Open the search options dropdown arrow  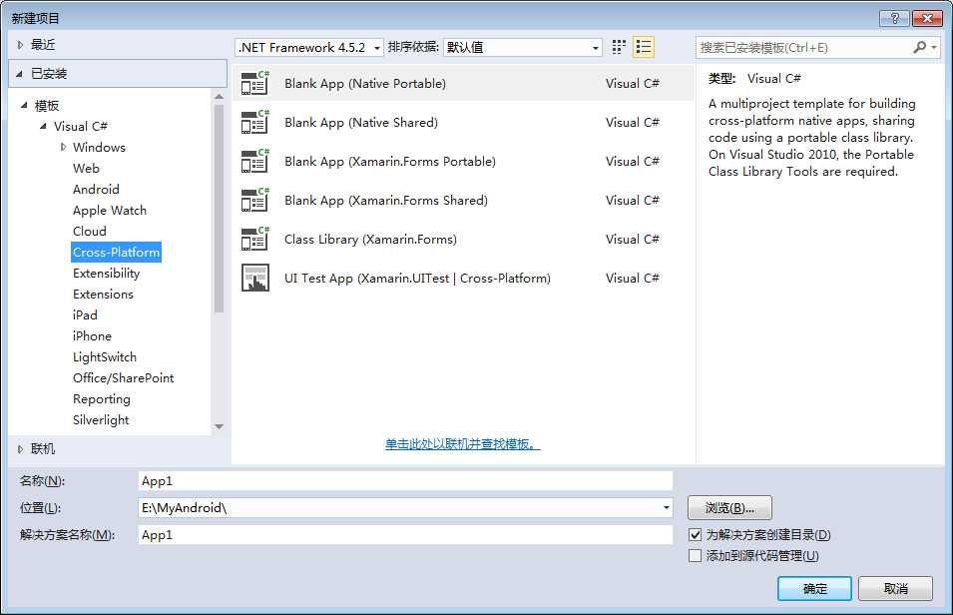(x=934, y=48)
